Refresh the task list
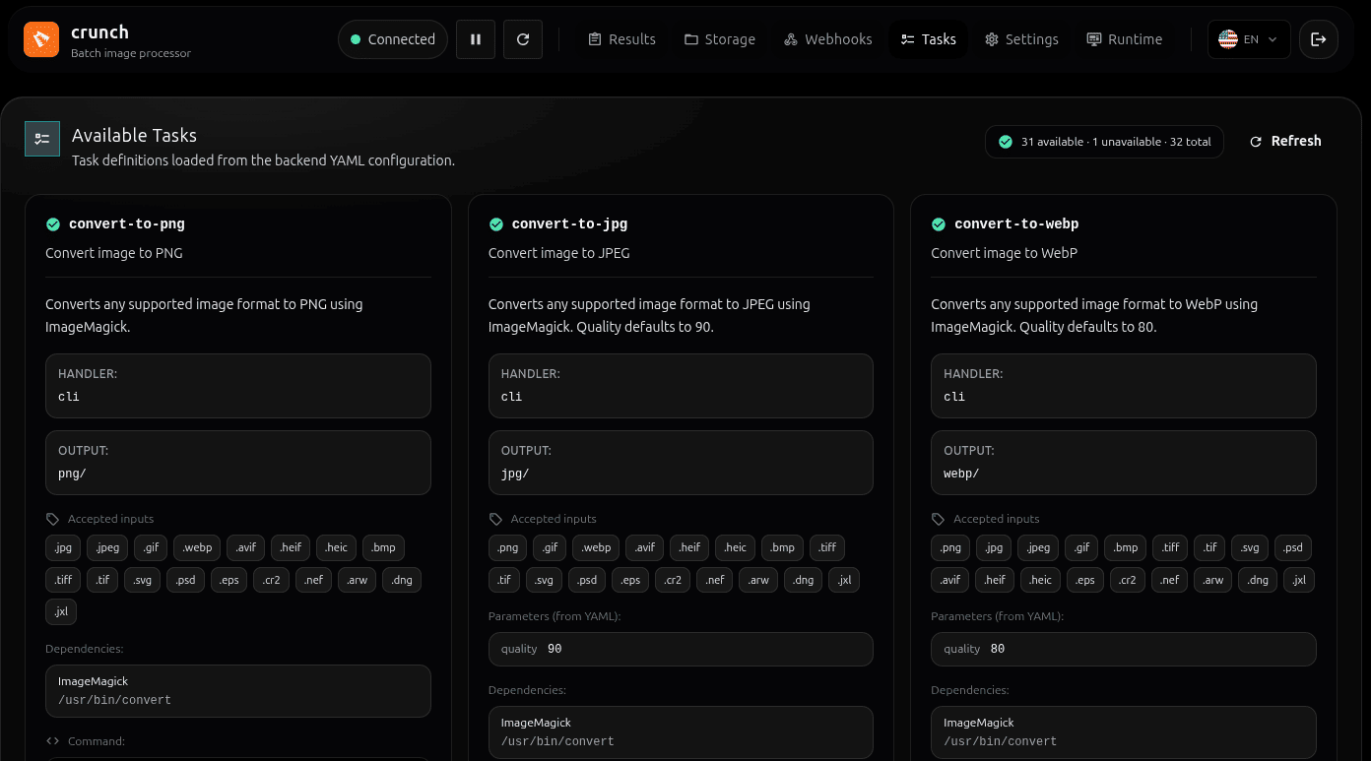Viewport: 1371px width, 761px height. [1285, 141]
